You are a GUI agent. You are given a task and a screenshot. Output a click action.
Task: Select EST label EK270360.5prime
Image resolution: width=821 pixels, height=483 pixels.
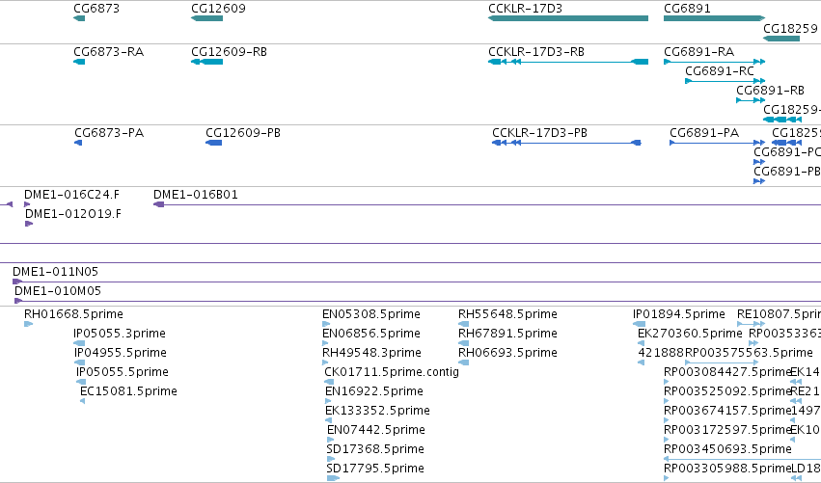point(690,334)
